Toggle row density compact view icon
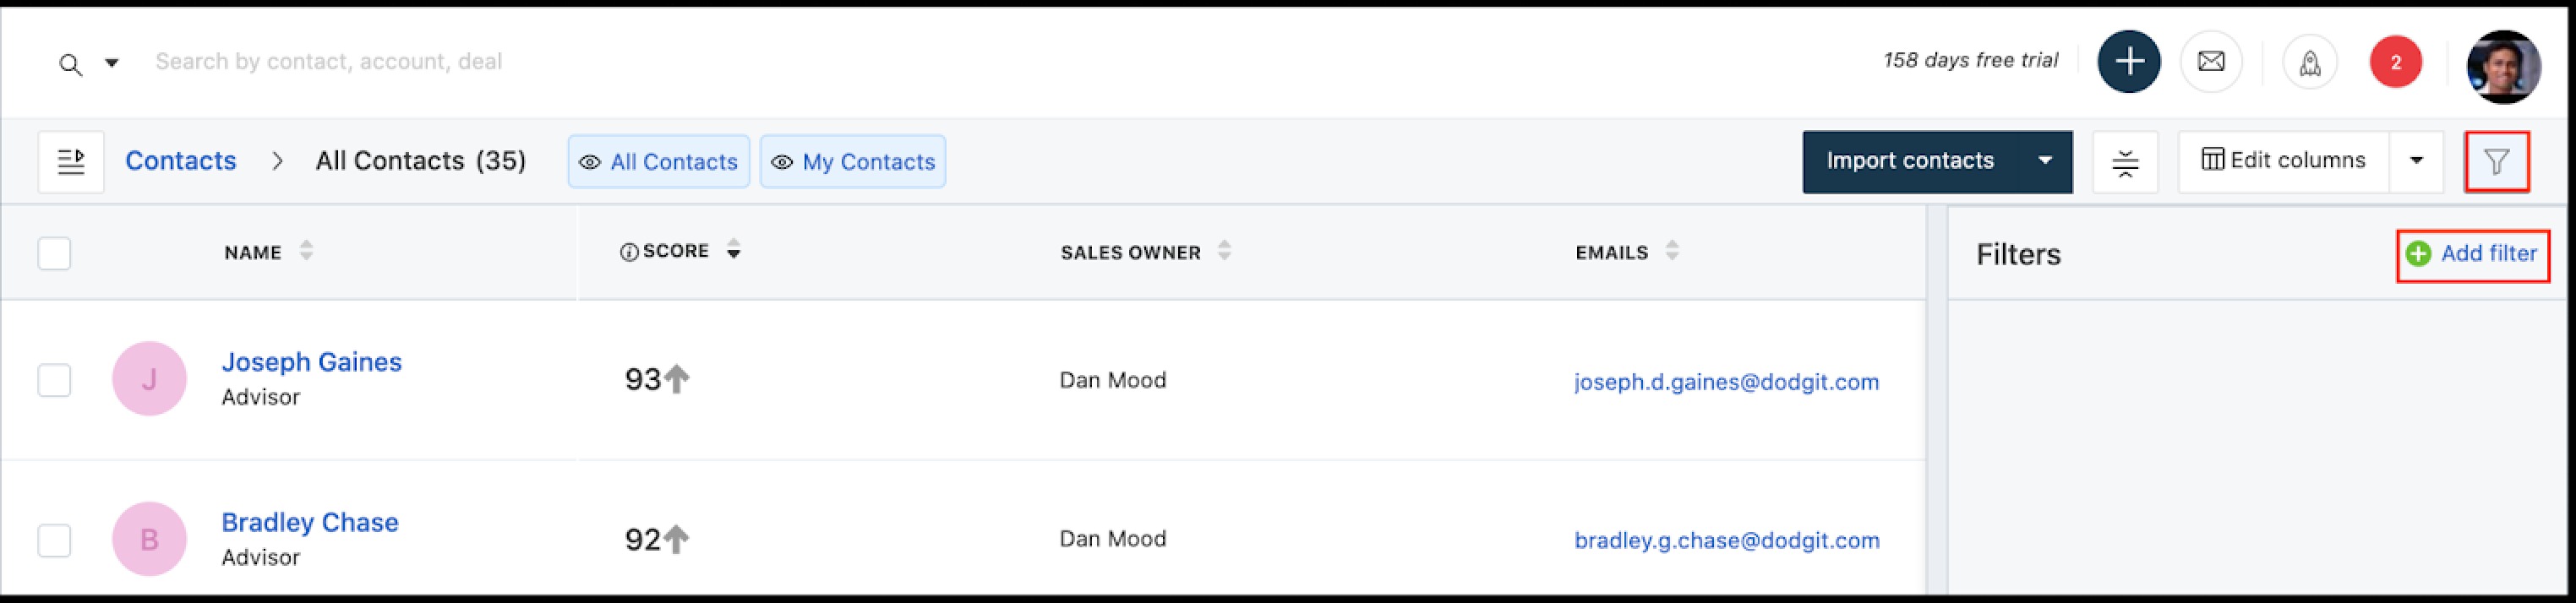This screenshot has width=2576, height=603. point(2125,162)
